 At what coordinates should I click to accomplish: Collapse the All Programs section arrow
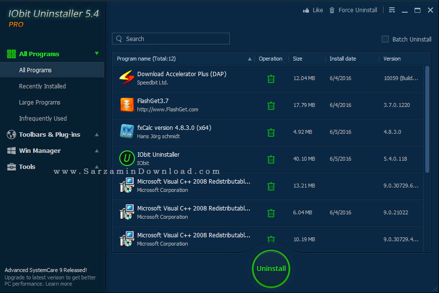[x=97, y=53]
